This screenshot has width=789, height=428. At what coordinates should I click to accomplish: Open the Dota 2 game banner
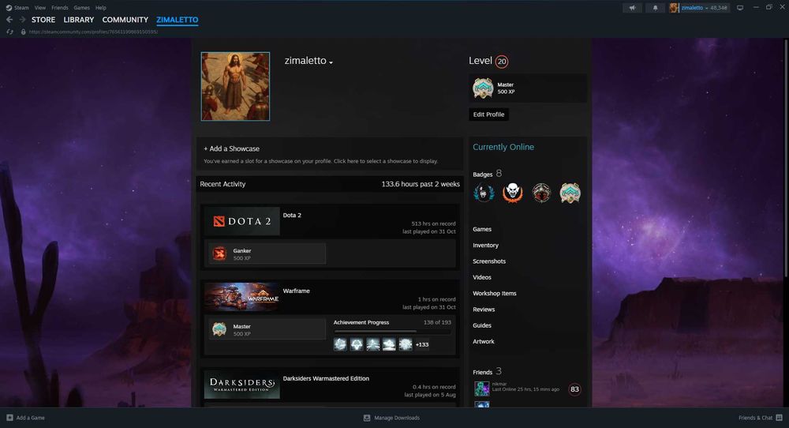[242, 221]
